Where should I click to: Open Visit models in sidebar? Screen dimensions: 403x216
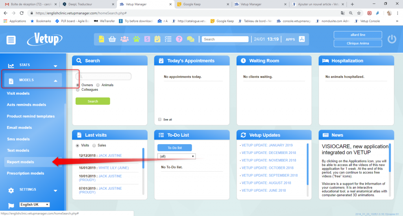[18, 93]
